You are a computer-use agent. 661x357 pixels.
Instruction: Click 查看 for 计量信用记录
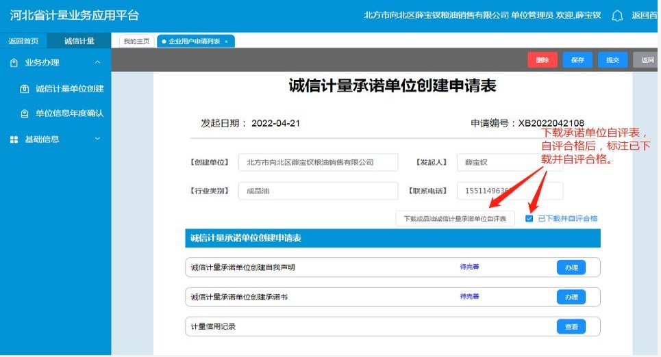tap(571, 327)
